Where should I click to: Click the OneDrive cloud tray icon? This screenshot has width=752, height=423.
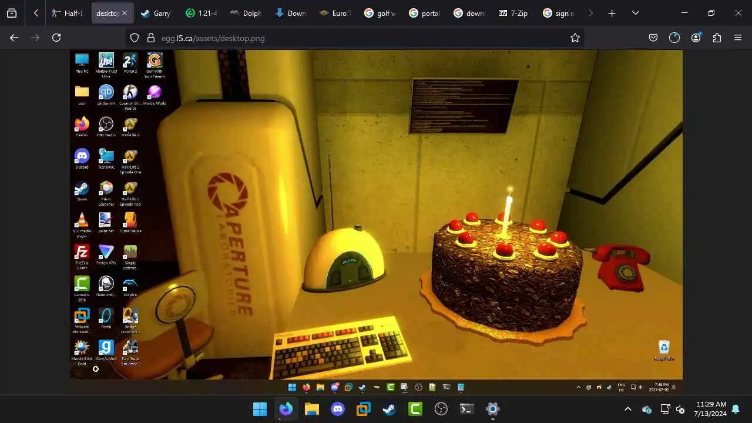[x=647, y=409]
